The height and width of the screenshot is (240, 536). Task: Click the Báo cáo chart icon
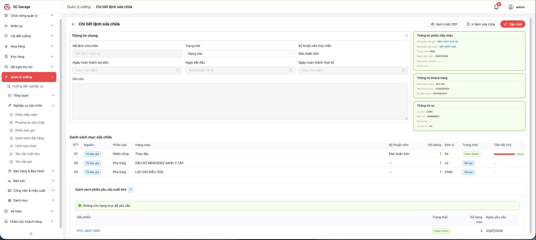click(x=10, y=181)
